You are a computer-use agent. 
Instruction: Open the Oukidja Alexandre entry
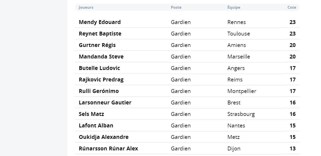click(x=104, y=137)
